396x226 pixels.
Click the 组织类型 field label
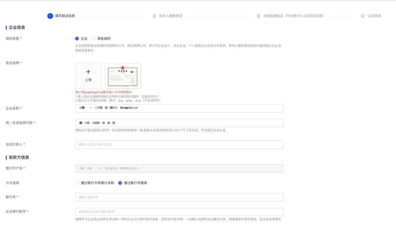12,38
